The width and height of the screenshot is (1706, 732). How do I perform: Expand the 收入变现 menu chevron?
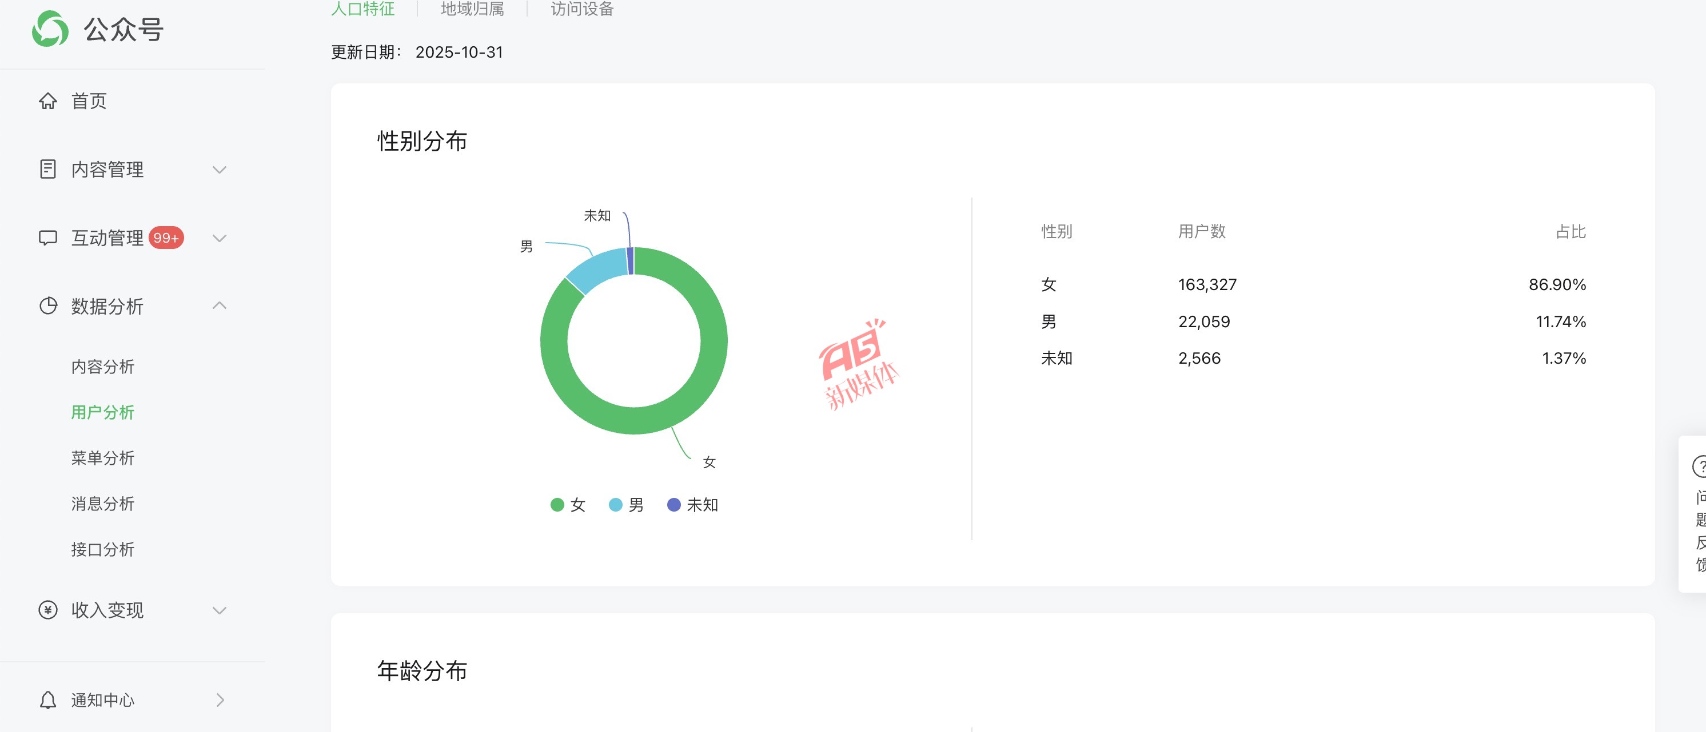[x=219, y=610]
